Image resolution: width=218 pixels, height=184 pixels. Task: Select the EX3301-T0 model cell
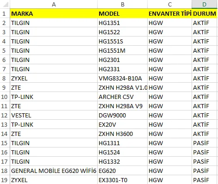click(x=123, y=180)
